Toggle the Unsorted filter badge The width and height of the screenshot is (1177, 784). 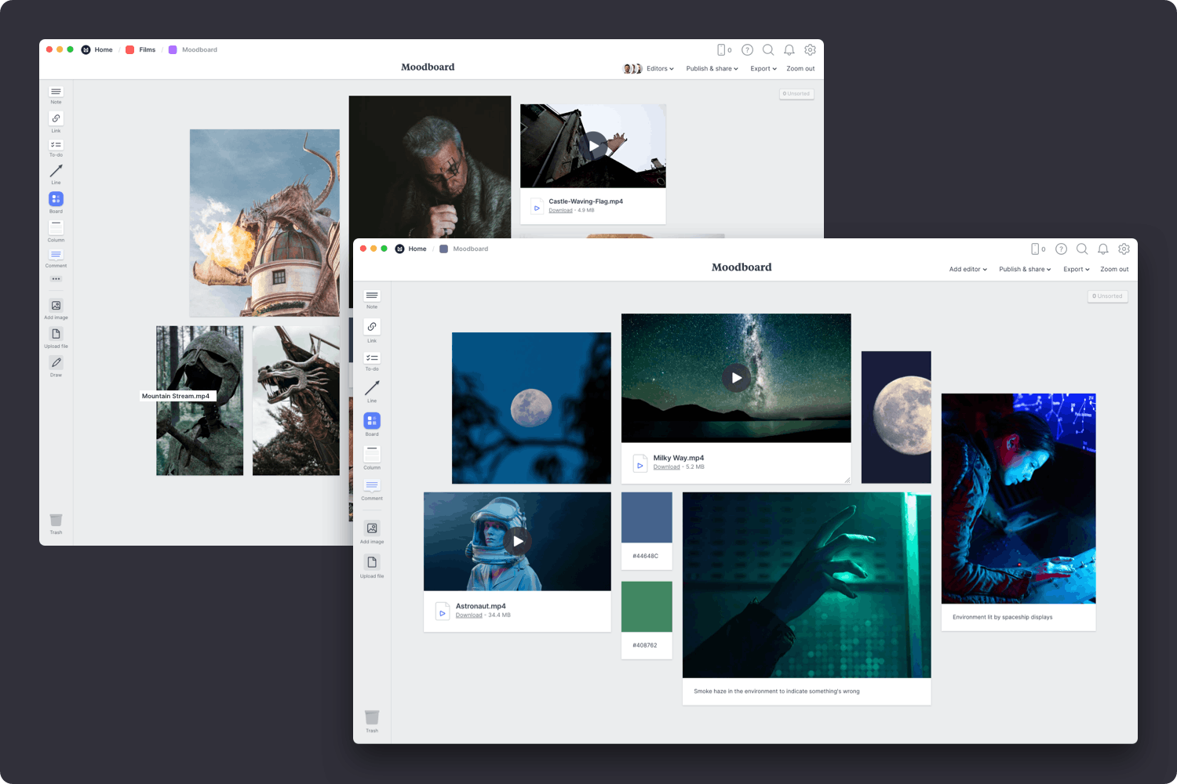point(1107,296)
